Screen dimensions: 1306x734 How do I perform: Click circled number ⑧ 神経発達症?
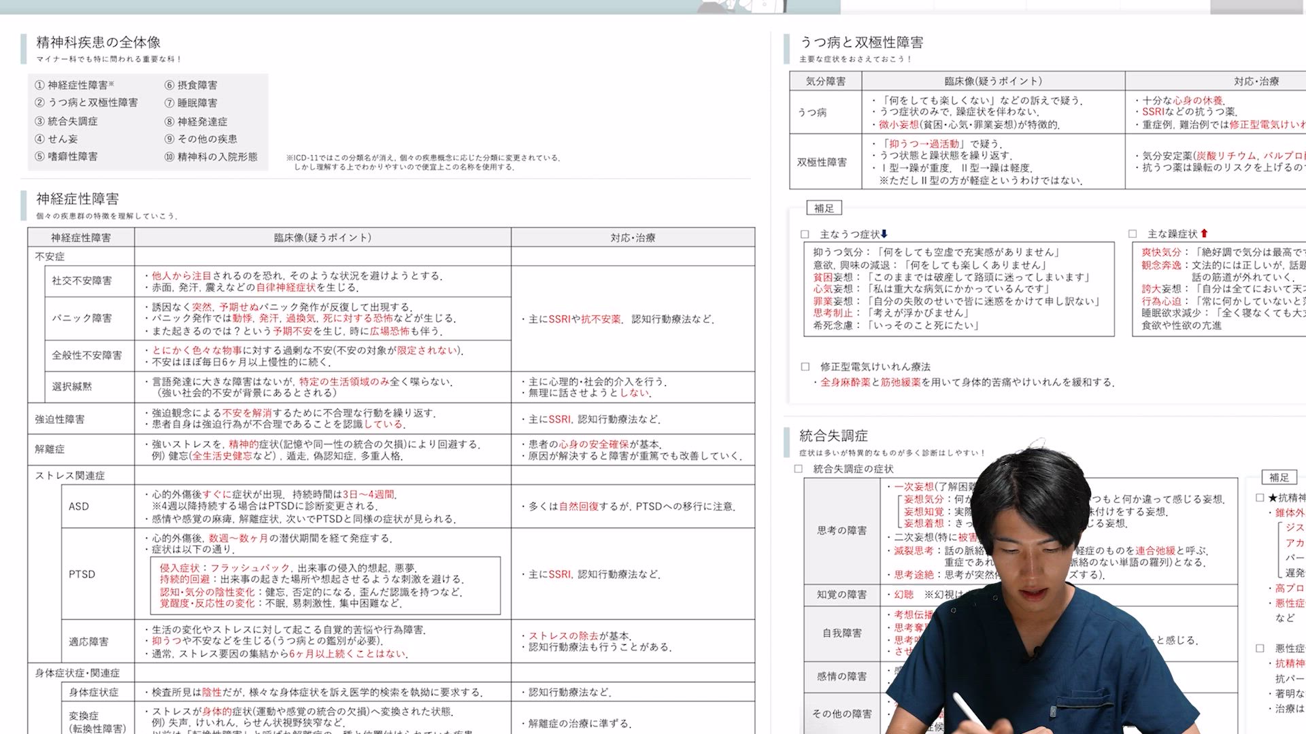169,122
